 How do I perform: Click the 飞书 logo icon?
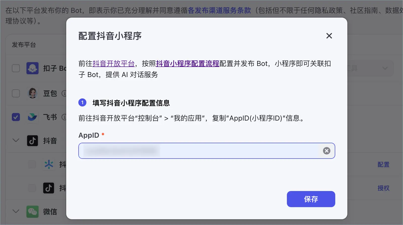tap(32, 117)
